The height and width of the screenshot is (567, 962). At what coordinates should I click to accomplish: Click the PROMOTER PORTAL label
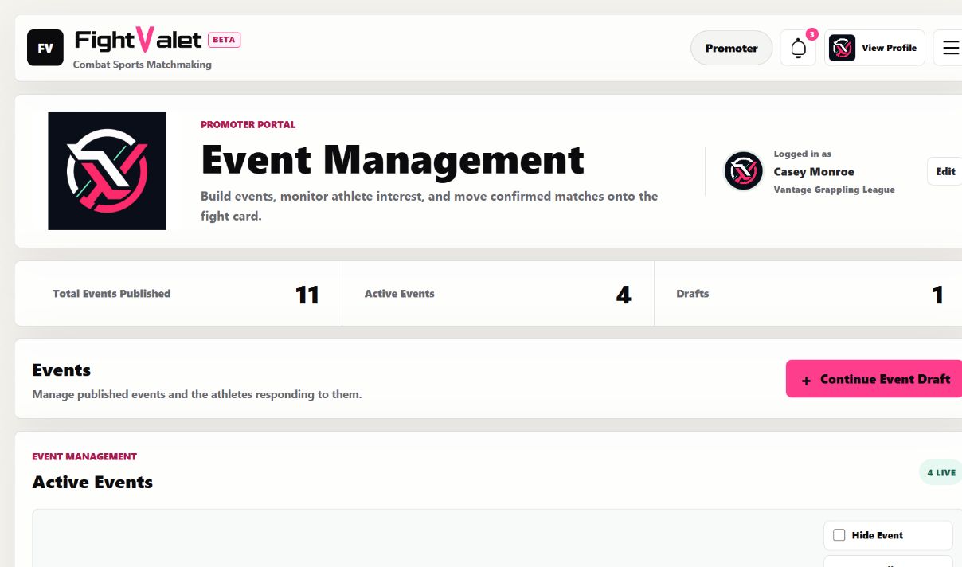(248, 125)
